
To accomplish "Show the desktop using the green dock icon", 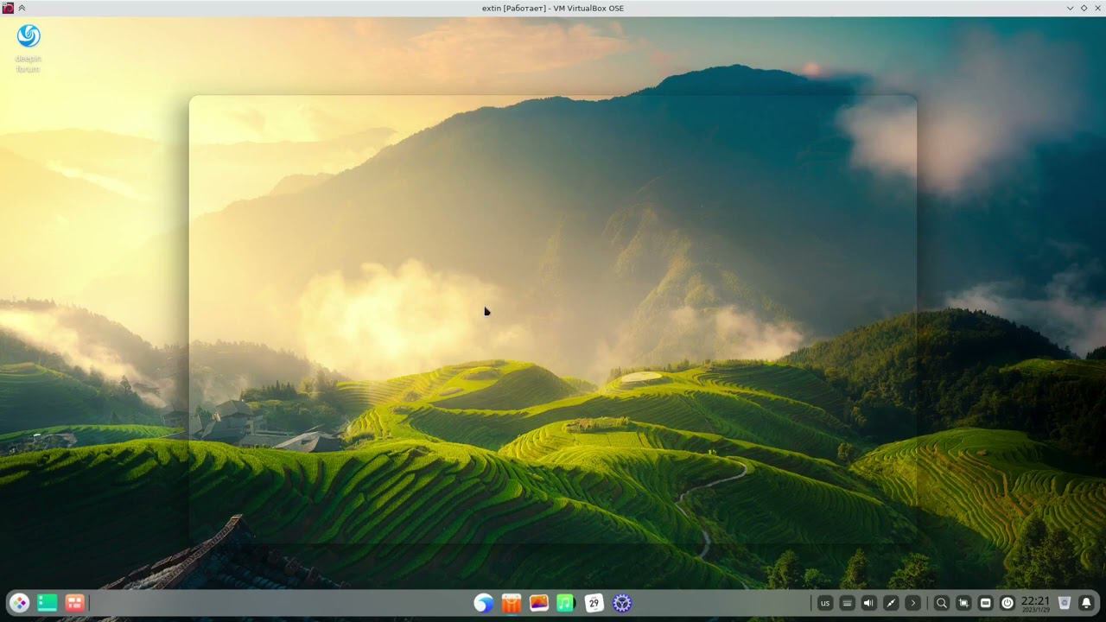I will [47, 603].
